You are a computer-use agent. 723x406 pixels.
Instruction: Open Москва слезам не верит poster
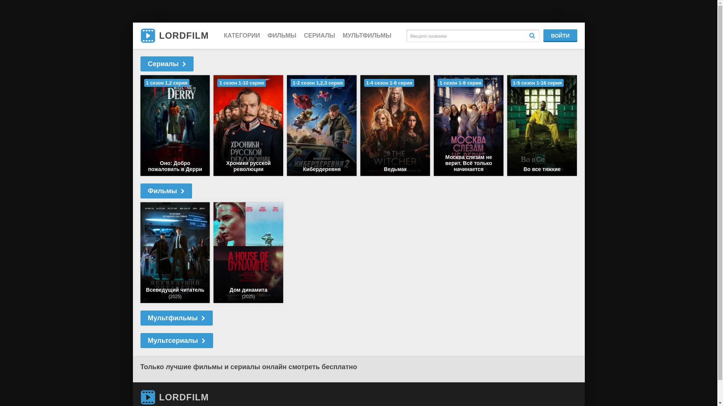click(x=468, y=126)
